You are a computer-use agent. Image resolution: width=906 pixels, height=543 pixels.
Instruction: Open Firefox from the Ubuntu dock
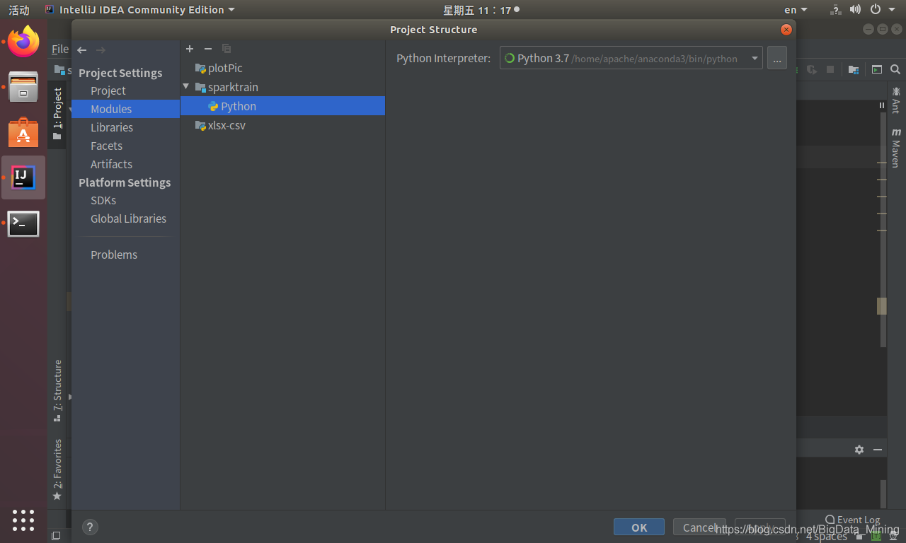click(x=23, y=42)
